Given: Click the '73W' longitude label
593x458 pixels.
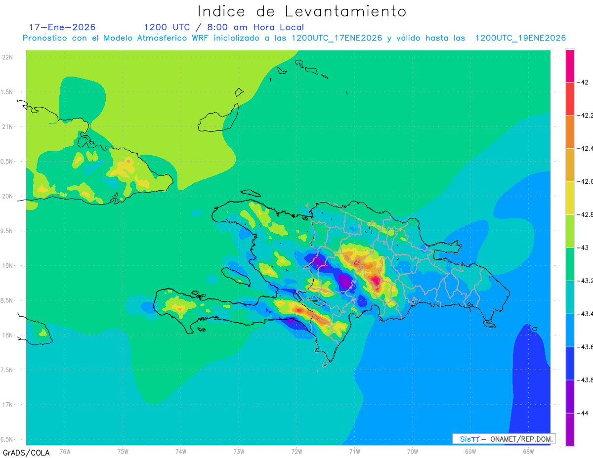Looking at the screenshot, I should (239, 452).
